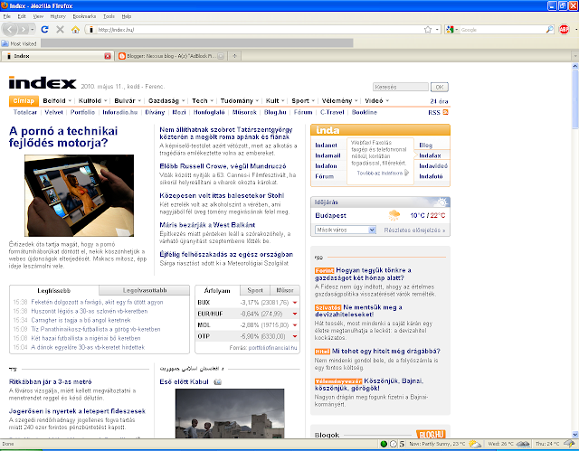The height and width of the screenshot is (451, 579).
Task: Click the Index logo
Action: pyautogui.click(x=43, y=83)
